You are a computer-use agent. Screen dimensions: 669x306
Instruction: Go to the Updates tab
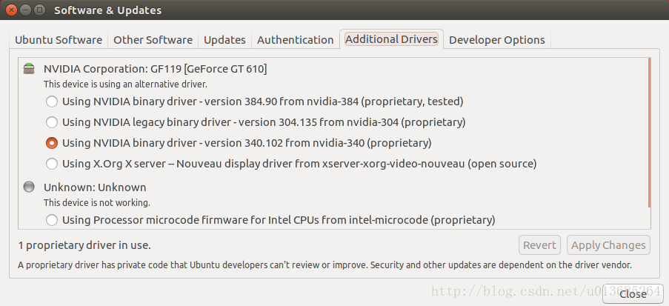coord(224,40)
